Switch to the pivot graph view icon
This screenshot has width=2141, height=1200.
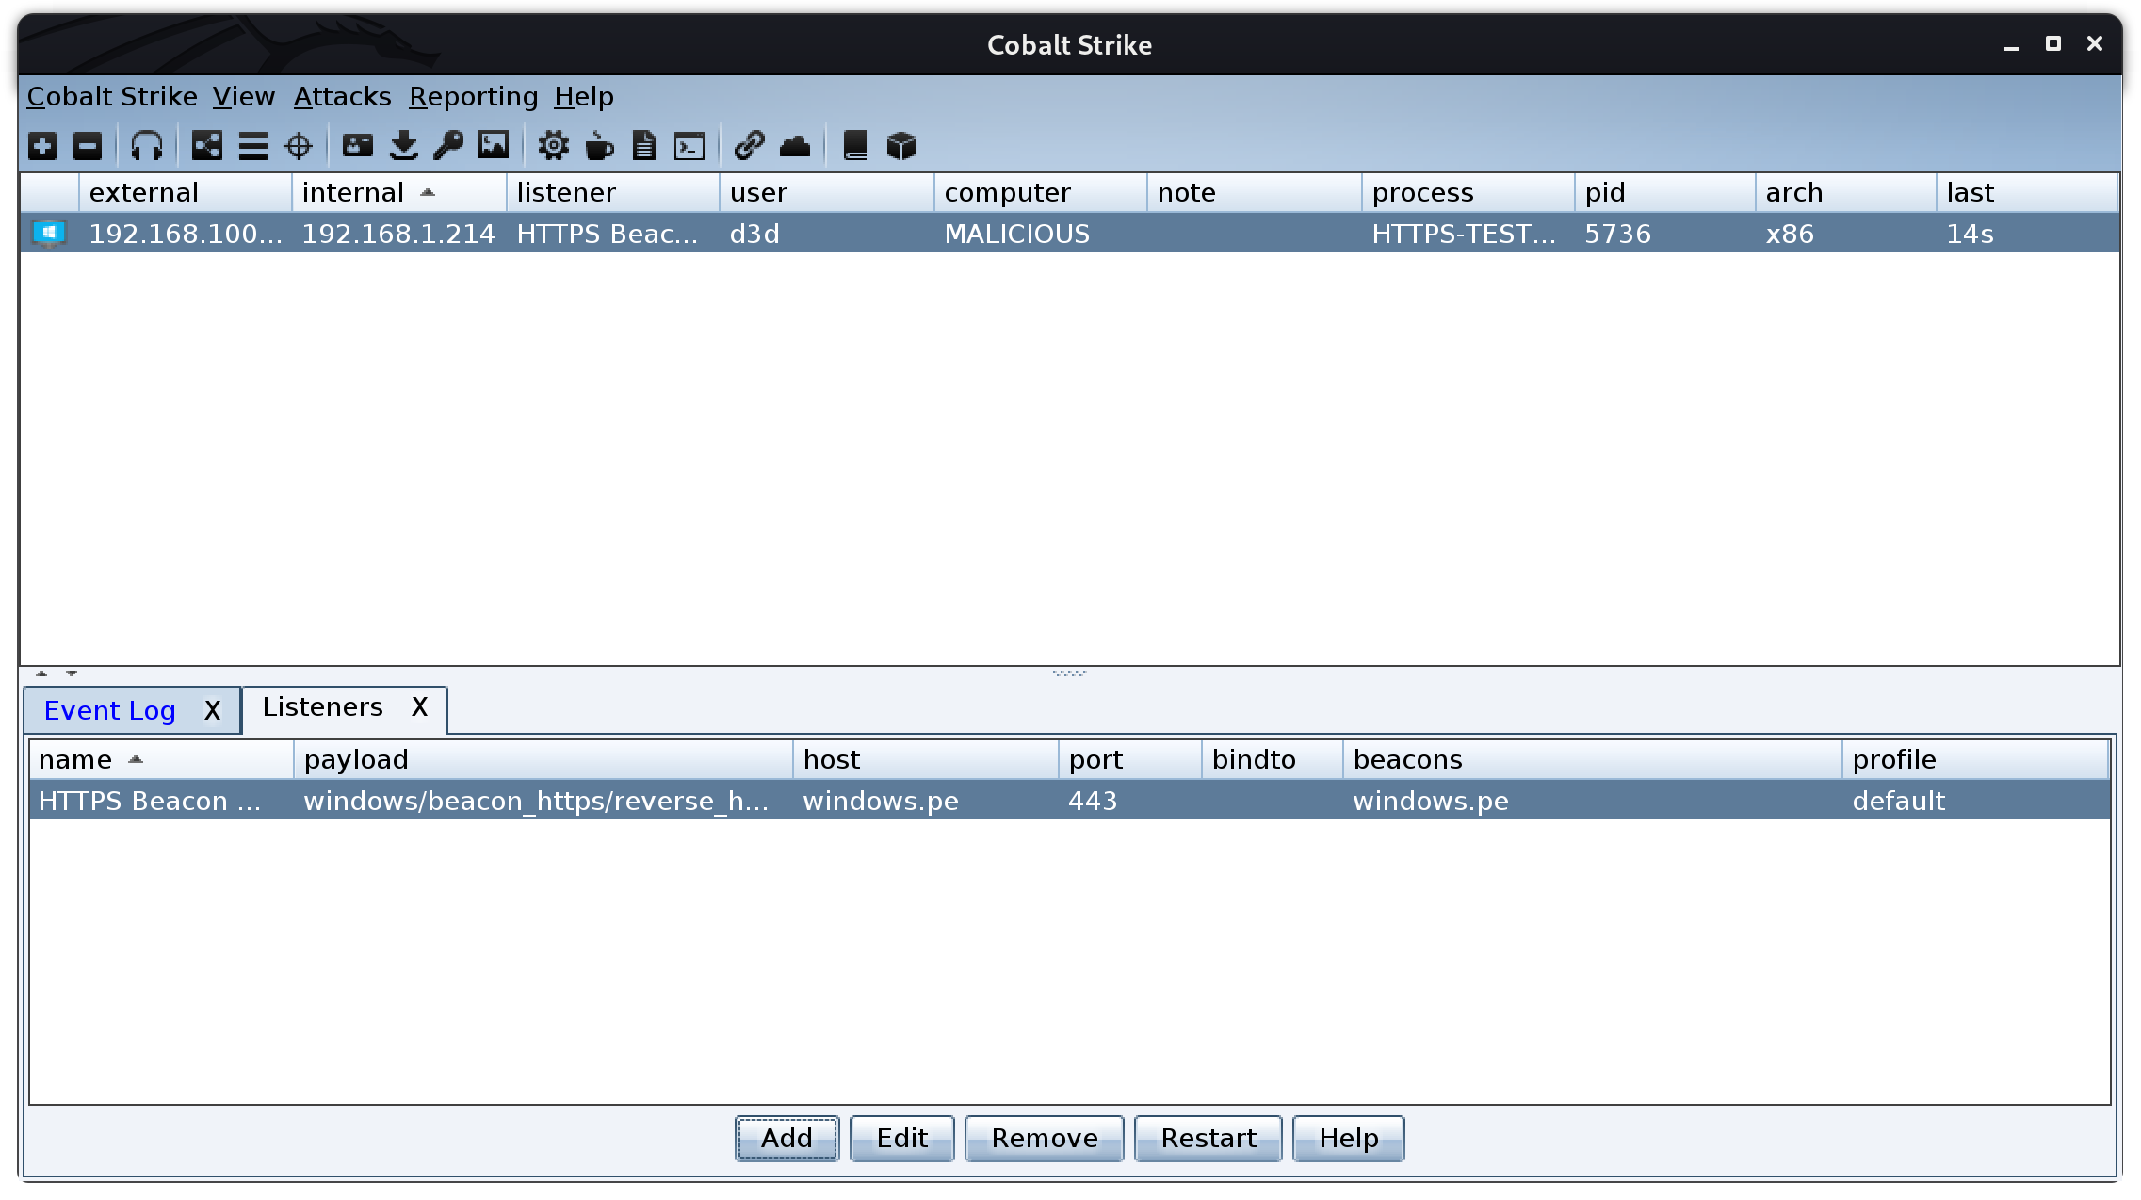[x=207, y=146]
